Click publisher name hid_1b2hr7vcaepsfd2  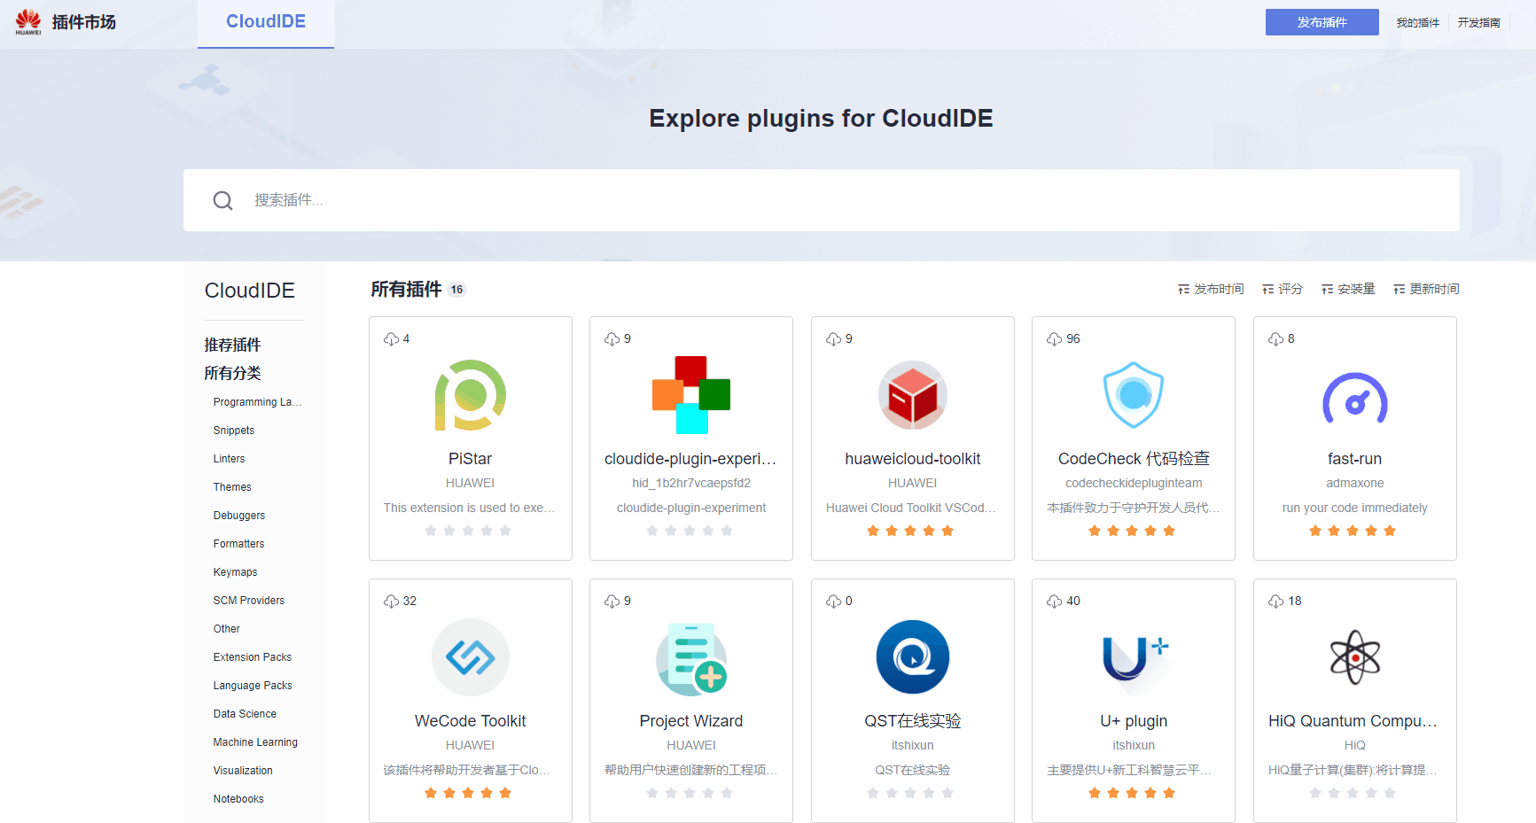coord(691,483)
